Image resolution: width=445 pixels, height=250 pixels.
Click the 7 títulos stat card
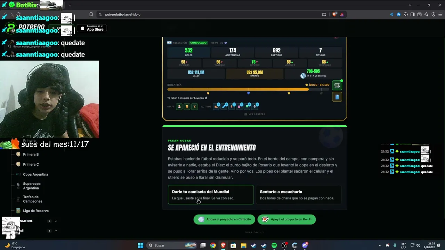(321, 52)
